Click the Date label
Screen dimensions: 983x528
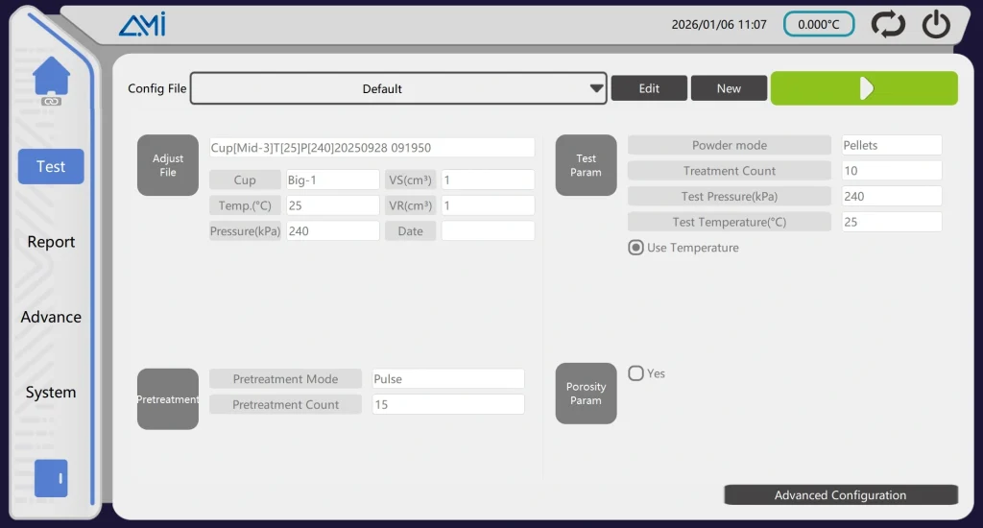pos(410,230)
